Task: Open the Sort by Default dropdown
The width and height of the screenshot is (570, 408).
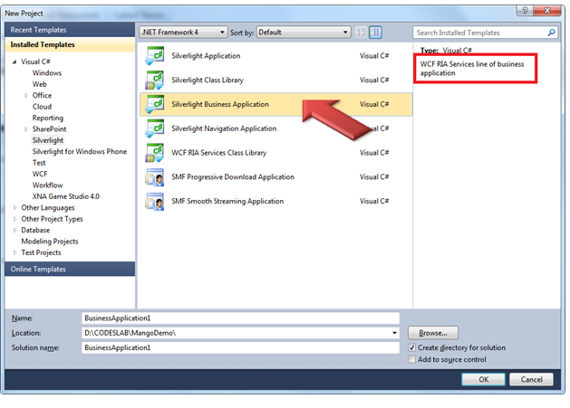Action: tap(303, 32)
